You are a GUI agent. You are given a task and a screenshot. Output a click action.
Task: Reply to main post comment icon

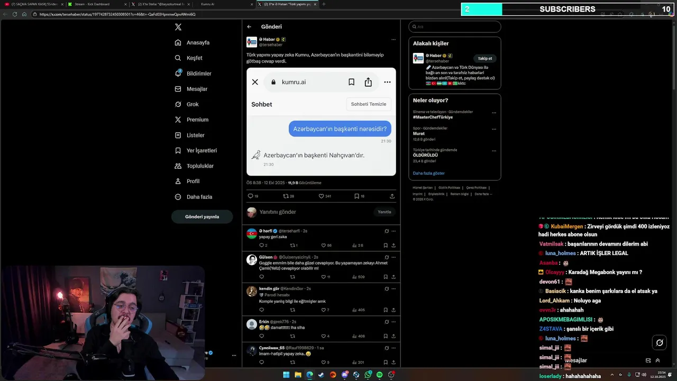coord(251,196)
